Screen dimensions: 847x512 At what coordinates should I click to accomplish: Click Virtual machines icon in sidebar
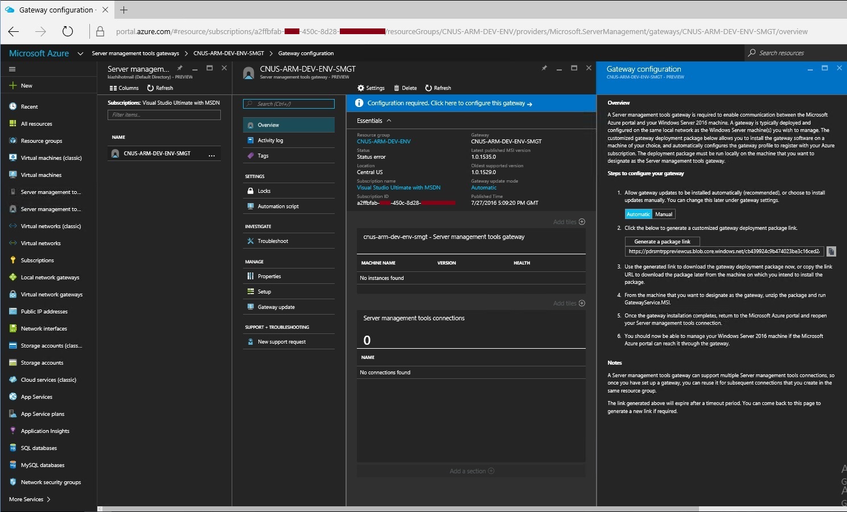click(x=13, y=175)
